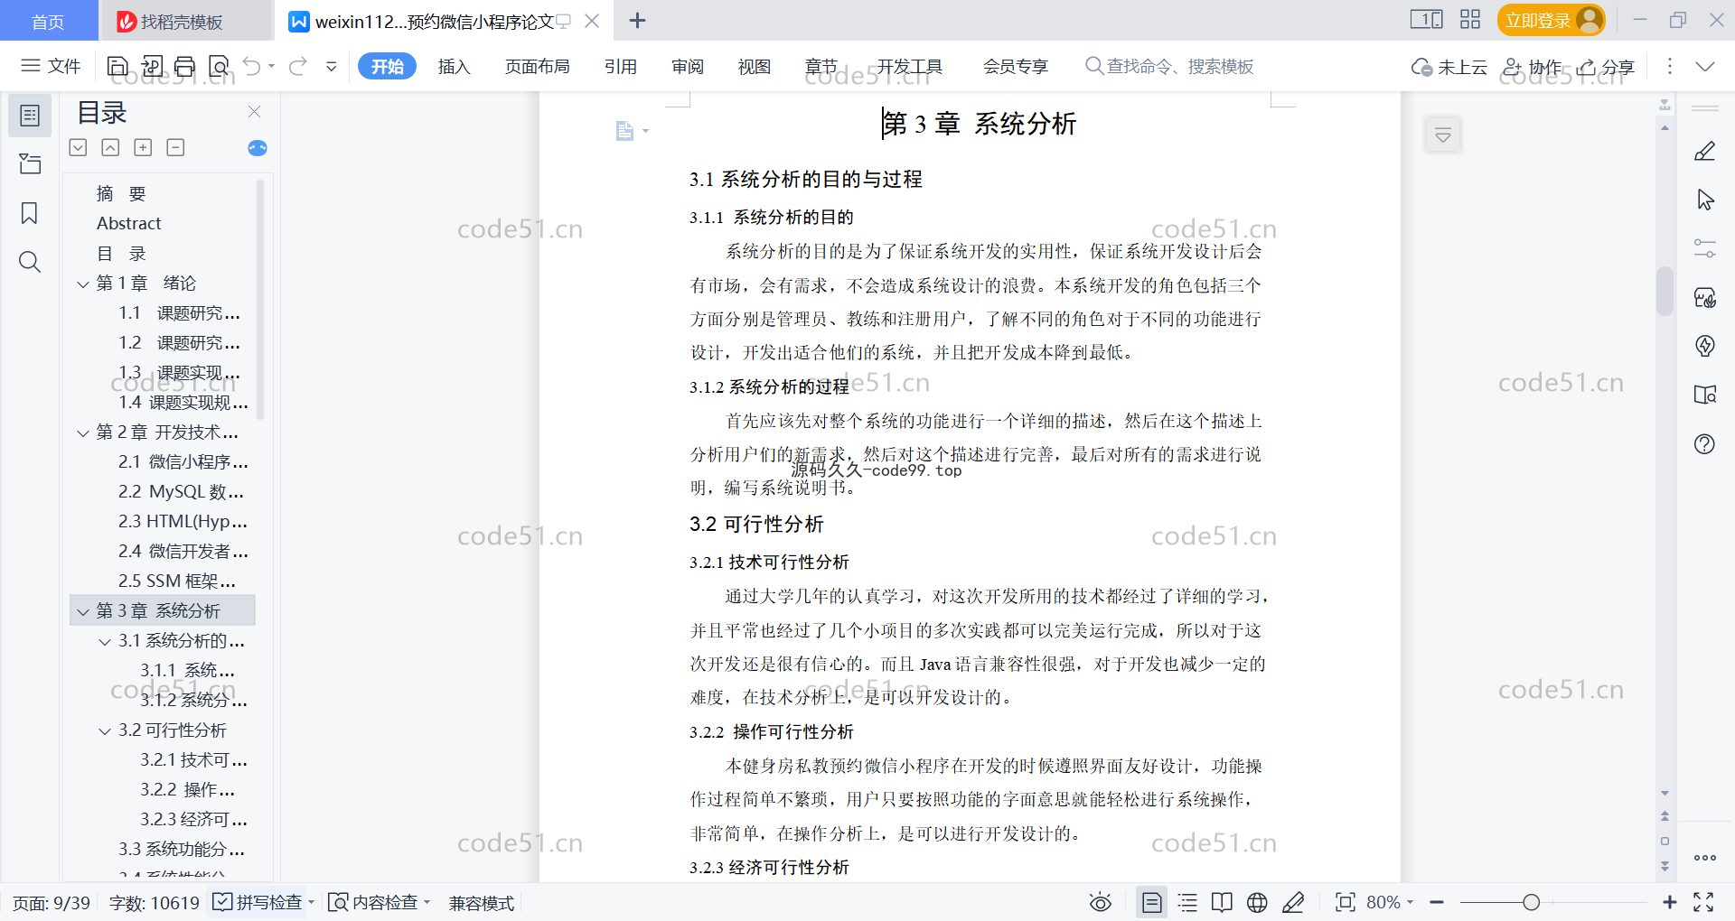Click the Print icon
The height and width of the screenshot is (921, 1735).
pos(185,66)
